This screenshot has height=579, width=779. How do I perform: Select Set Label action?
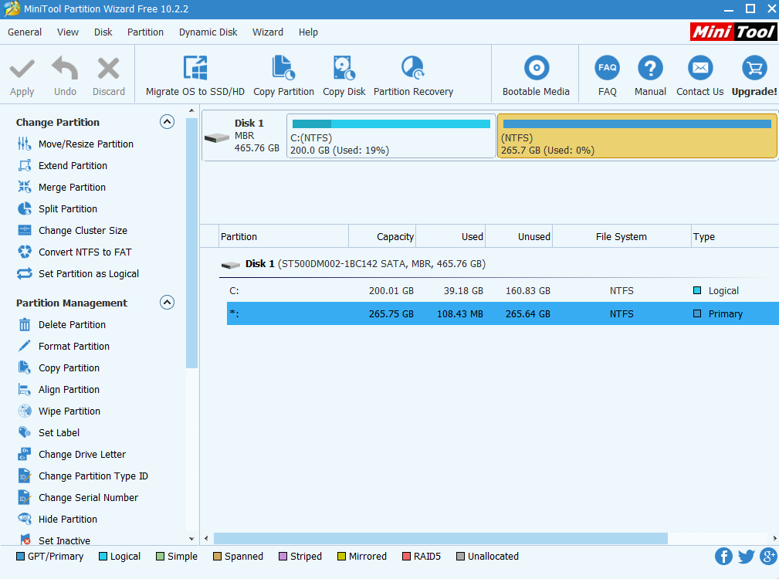pyautogui.click(x=49, y=433)
